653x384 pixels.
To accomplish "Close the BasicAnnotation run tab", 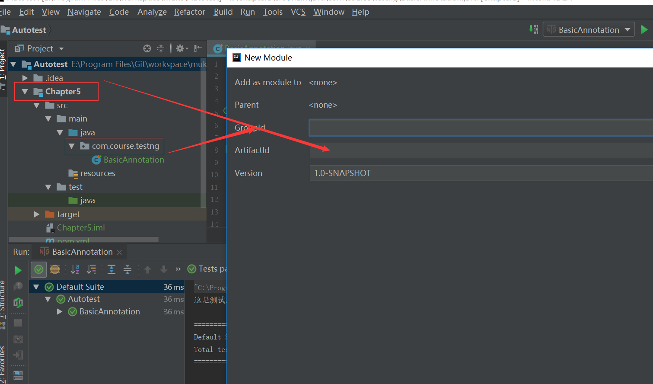I will [x=119, y=252].
